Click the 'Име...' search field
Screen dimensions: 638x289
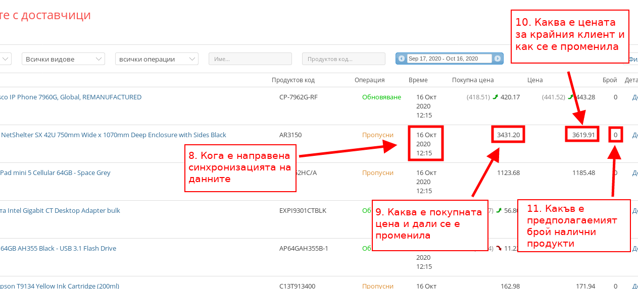click(x=250, y=59)
